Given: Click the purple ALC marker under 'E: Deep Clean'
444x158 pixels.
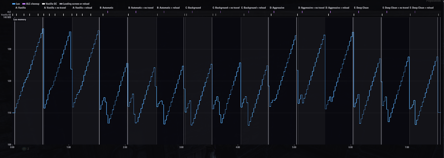Looking at the screenshot, I should (359, 12).
